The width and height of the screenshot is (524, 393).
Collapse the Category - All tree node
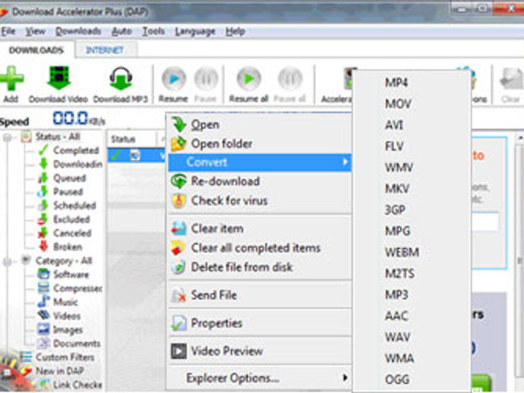(x=7, y=262)
